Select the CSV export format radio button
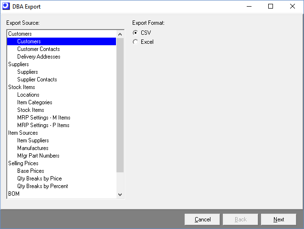This screenshot has height=229, width=304. coord(136,33)
